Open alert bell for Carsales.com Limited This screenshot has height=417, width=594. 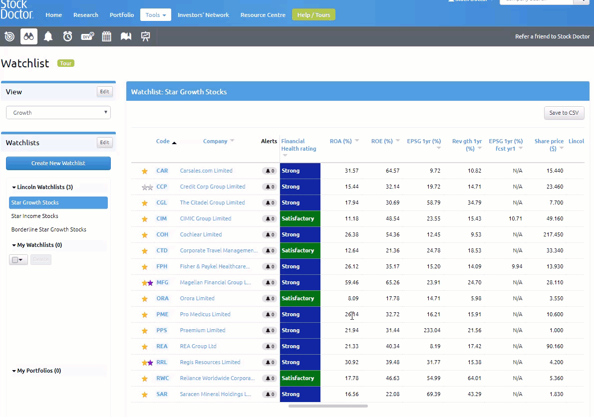[x=270, y=171]
